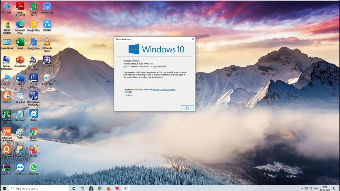Screen dimensions: 340x191
Task: Open Quick Heal Safe Banking shortcut
Action: pyautogui.click(x=7, y=134)
